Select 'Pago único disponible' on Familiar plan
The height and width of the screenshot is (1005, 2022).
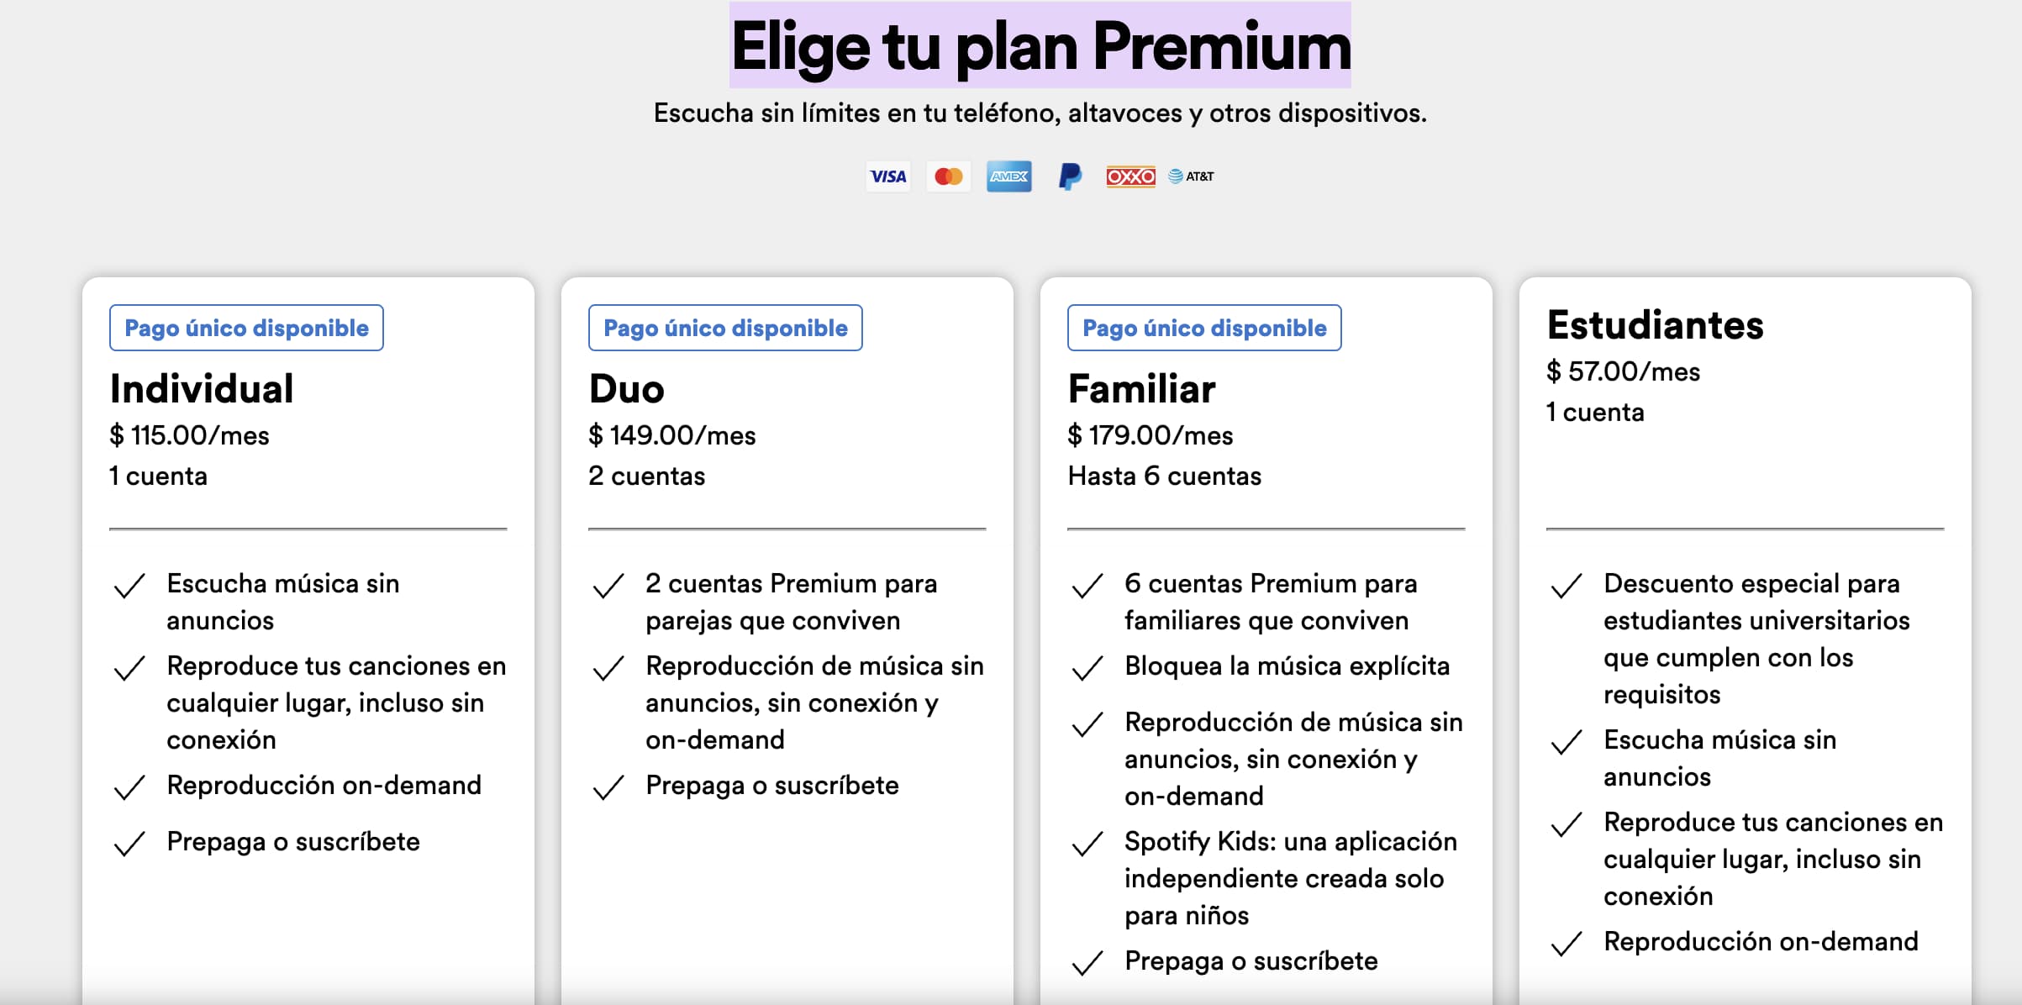pos(1203,328)
